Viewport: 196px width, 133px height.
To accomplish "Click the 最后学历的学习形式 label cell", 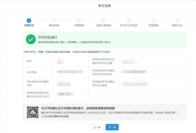I will pos(38,95).
